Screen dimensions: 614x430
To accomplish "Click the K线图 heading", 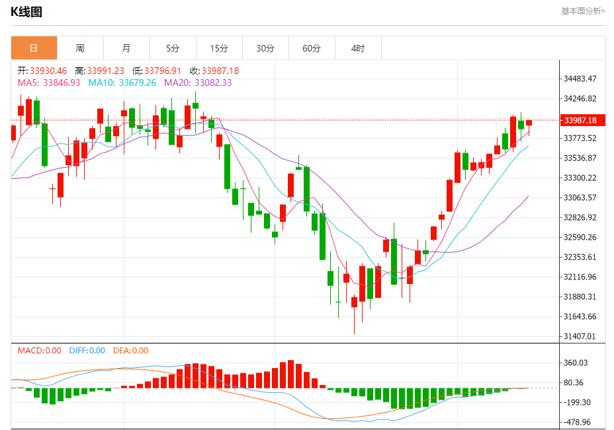I will pyautogui.click(x=26, y=11).
